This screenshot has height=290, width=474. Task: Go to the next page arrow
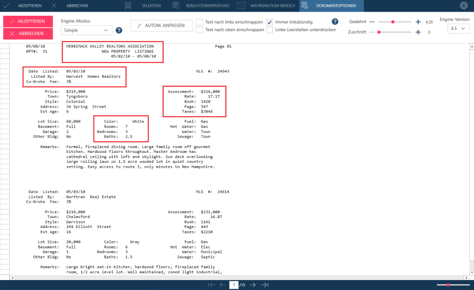(253, 285)
